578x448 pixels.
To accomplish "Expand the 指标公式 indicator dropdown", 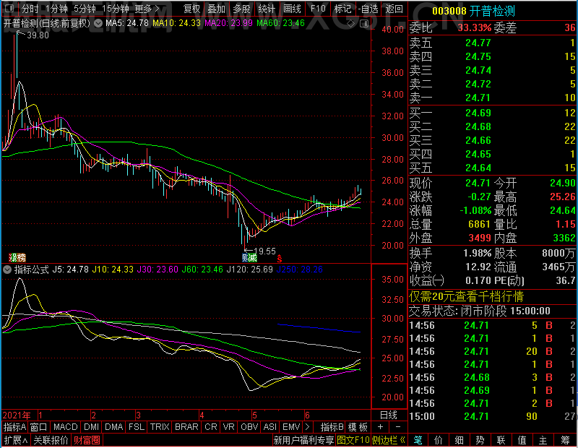I will coord(7,270).
